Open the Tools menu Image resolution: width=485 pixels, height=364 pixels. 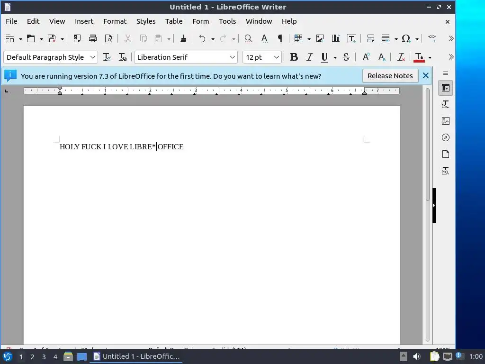pos(227,21)
